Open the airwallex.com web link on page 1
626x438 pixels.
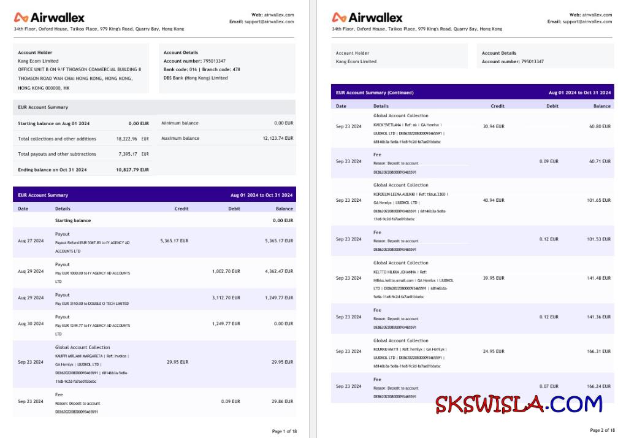tap(282, 15)
